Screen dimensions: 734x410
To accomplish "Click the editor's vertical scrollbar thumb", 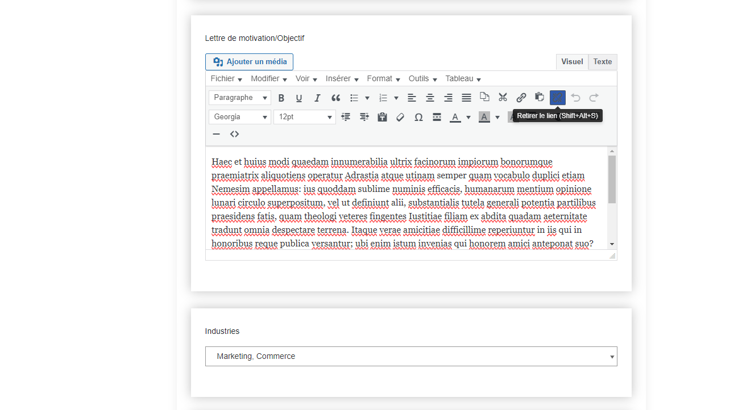I will click(x=612, y=179).
